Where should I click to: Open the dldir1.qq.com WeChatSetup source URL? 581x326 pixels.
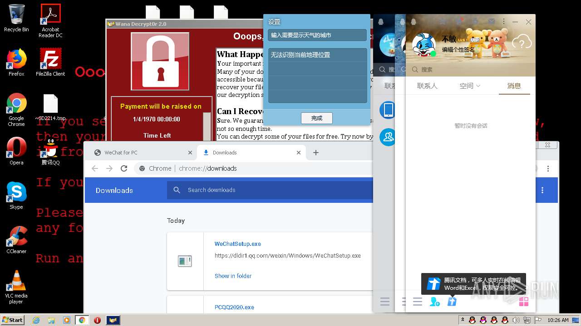tap(288, 255)
